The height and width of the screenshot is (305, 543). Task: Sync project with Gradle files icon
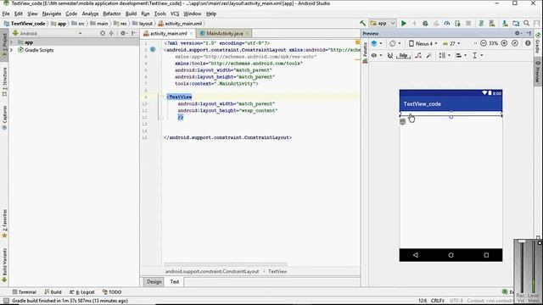[x=481, y=24]
